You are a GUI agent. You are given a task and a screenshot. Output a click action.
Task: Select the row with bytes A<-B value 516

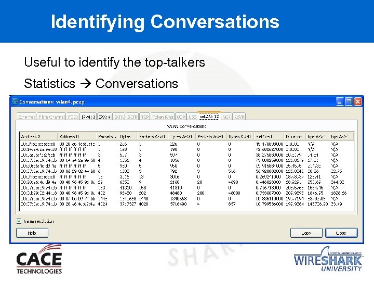click(186, 171)
